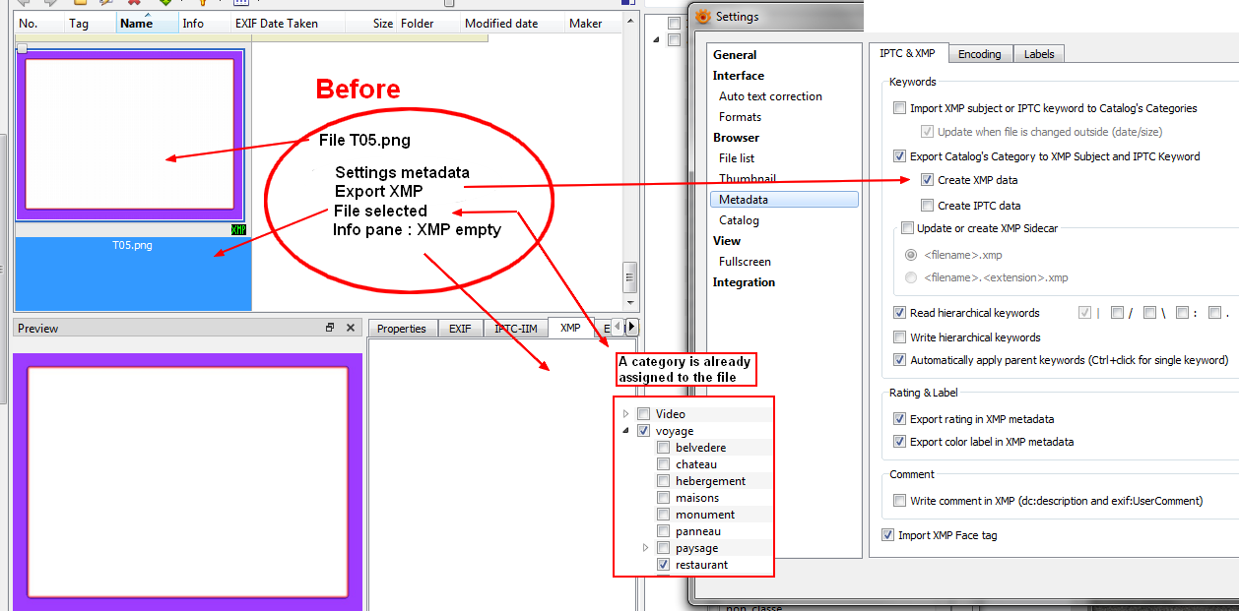The height and width of the screenshot is (611, 1239).
Task: Click the file list vertical scrollbar handle
Action: (630, 277)
